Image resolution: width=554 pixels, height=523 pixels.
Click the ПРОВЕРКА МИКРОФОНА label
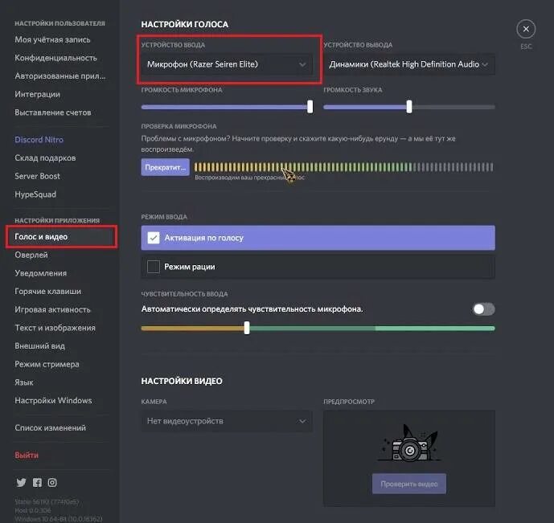[x=179, y=126]
